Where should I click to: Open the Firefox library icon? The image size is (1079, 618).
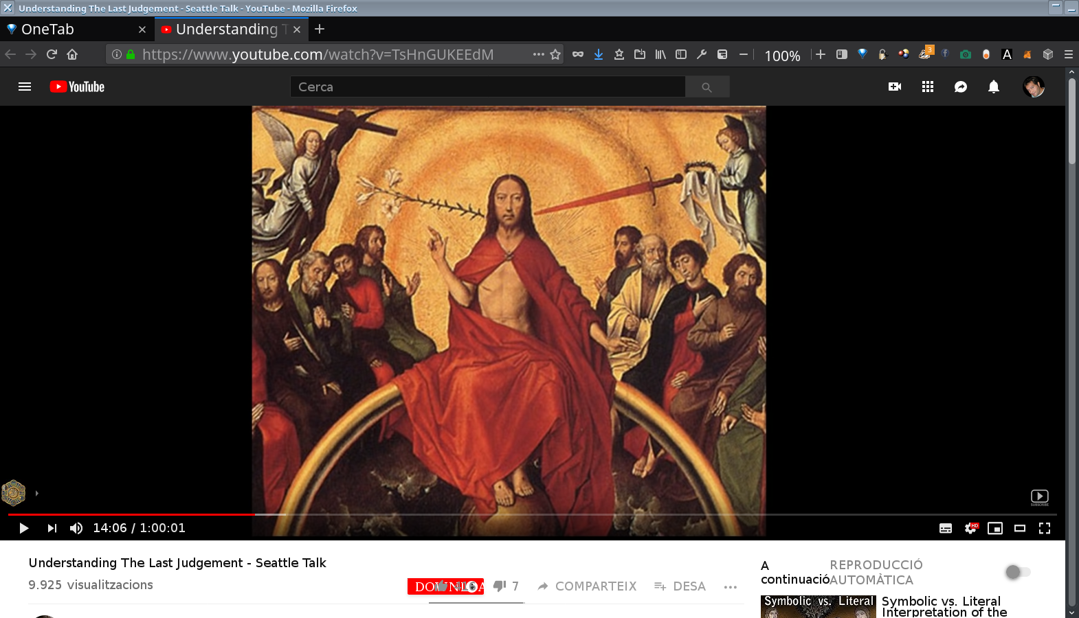coord(660,54)
